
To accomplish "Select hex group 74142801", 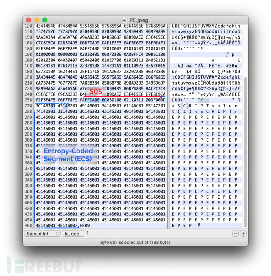I will (x=46, y=111).
